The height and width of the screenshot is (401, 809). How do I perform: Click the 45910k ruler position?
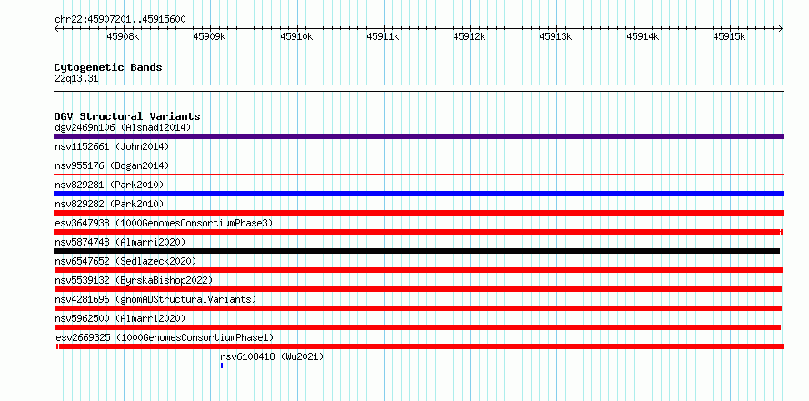[x=296, y=36]
